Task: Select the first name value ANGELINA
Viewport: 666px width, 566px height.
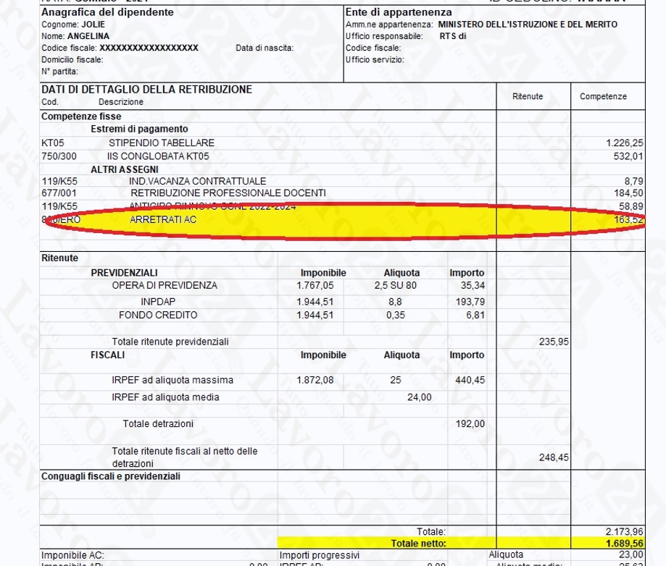Action: pyautogui.click(x=88, y=36)
